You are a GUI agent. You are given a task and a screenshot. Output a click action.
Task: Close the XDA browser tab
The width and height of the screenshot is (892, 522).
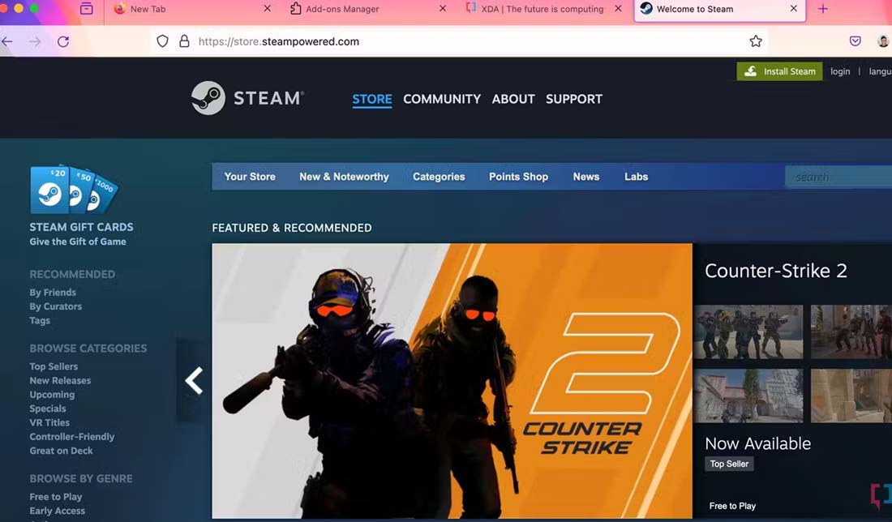[x=619, y=9]
